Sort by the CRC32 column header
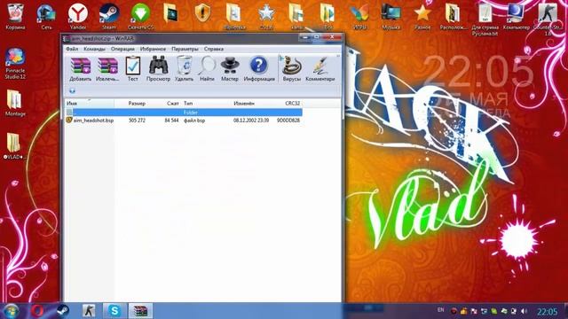The image size is (568, 319). [x=292, y=104]
